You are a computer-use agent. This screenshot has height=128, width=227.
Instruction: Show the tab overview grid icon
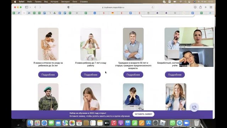211,7
